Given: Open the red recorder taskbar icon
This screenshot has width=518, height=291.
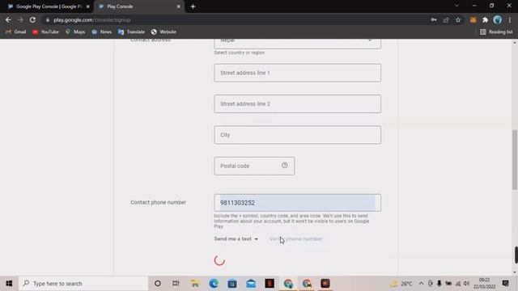Looking at the screenshot, I should 325,284.
